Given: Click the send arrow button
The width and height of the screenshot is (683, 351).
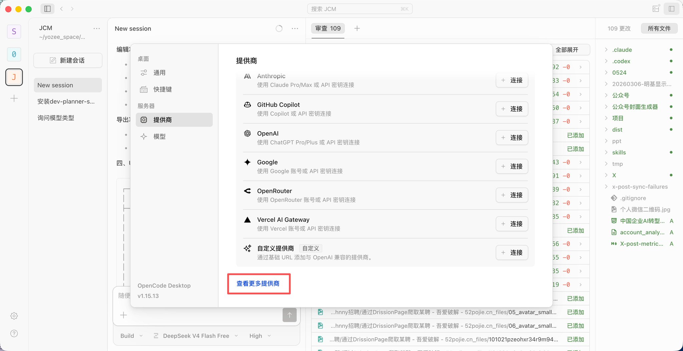Looking at the screenshot, I should coord(290,315).
